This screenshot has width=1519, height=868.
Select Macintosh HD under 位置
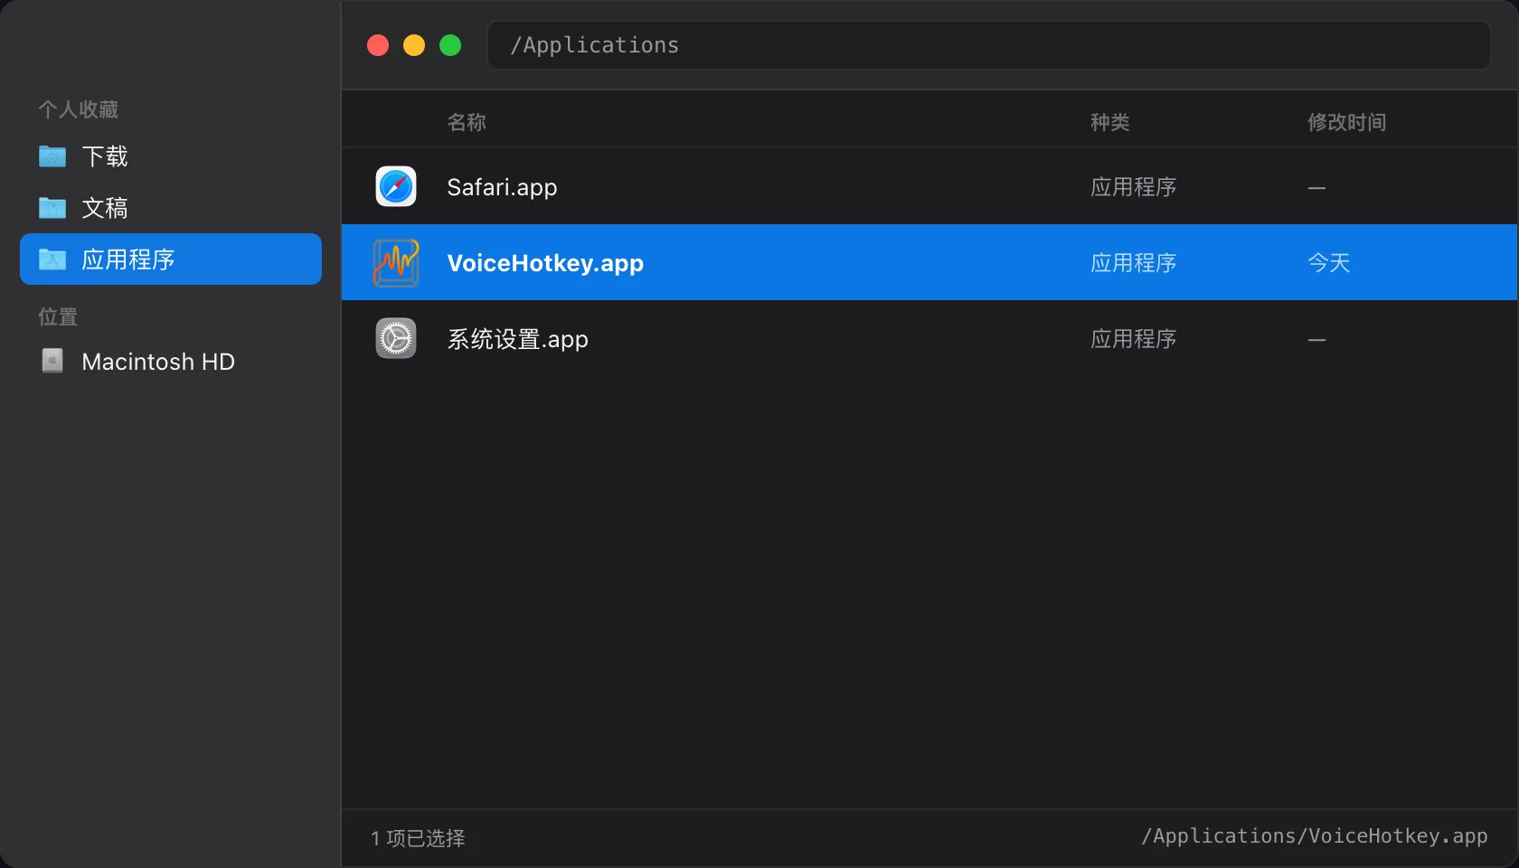click(x=171, y=362)
